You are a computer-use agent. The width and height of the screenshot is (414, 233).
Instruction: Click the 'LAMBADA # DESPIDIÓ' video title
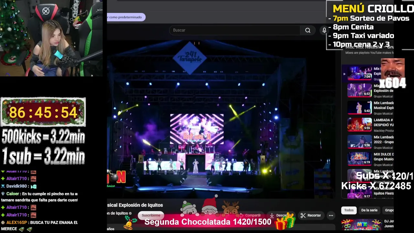click(384, 122)
